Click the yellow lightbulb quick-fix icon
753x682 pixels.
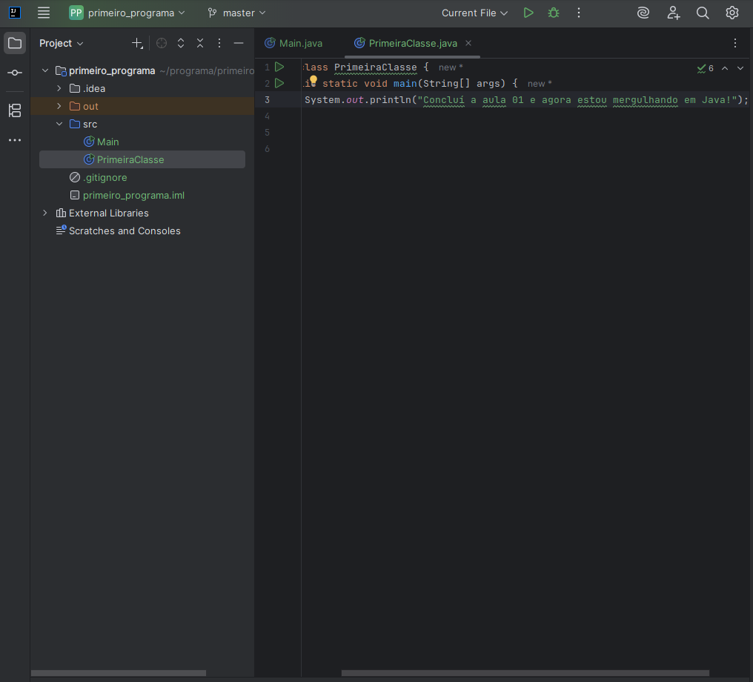313,81
